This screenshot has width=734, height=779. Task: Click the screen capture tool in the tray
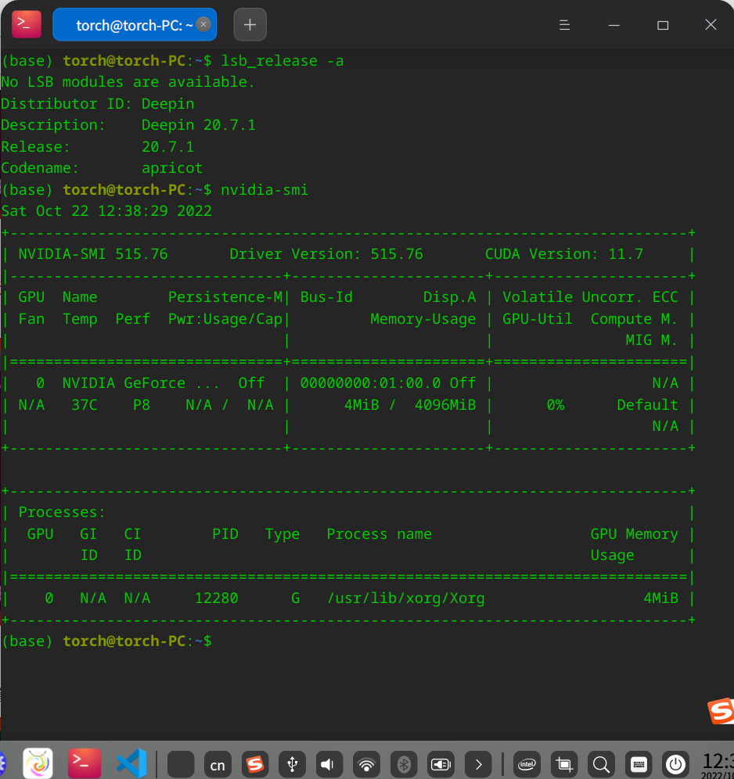564,764
